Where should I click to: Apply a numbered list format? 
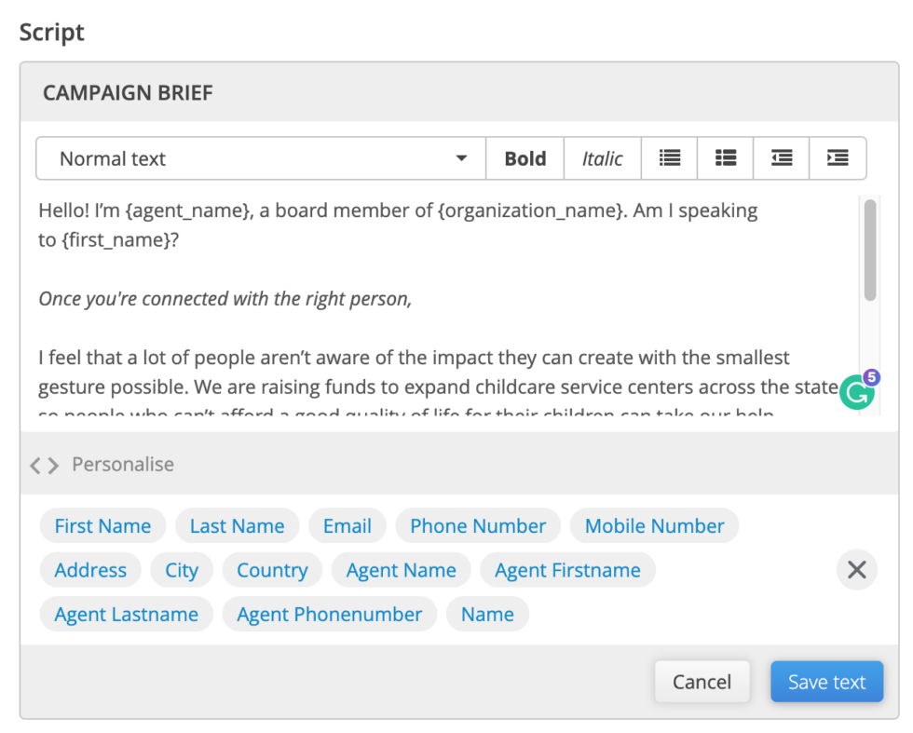pyautogui.click(x=725, y=158)
